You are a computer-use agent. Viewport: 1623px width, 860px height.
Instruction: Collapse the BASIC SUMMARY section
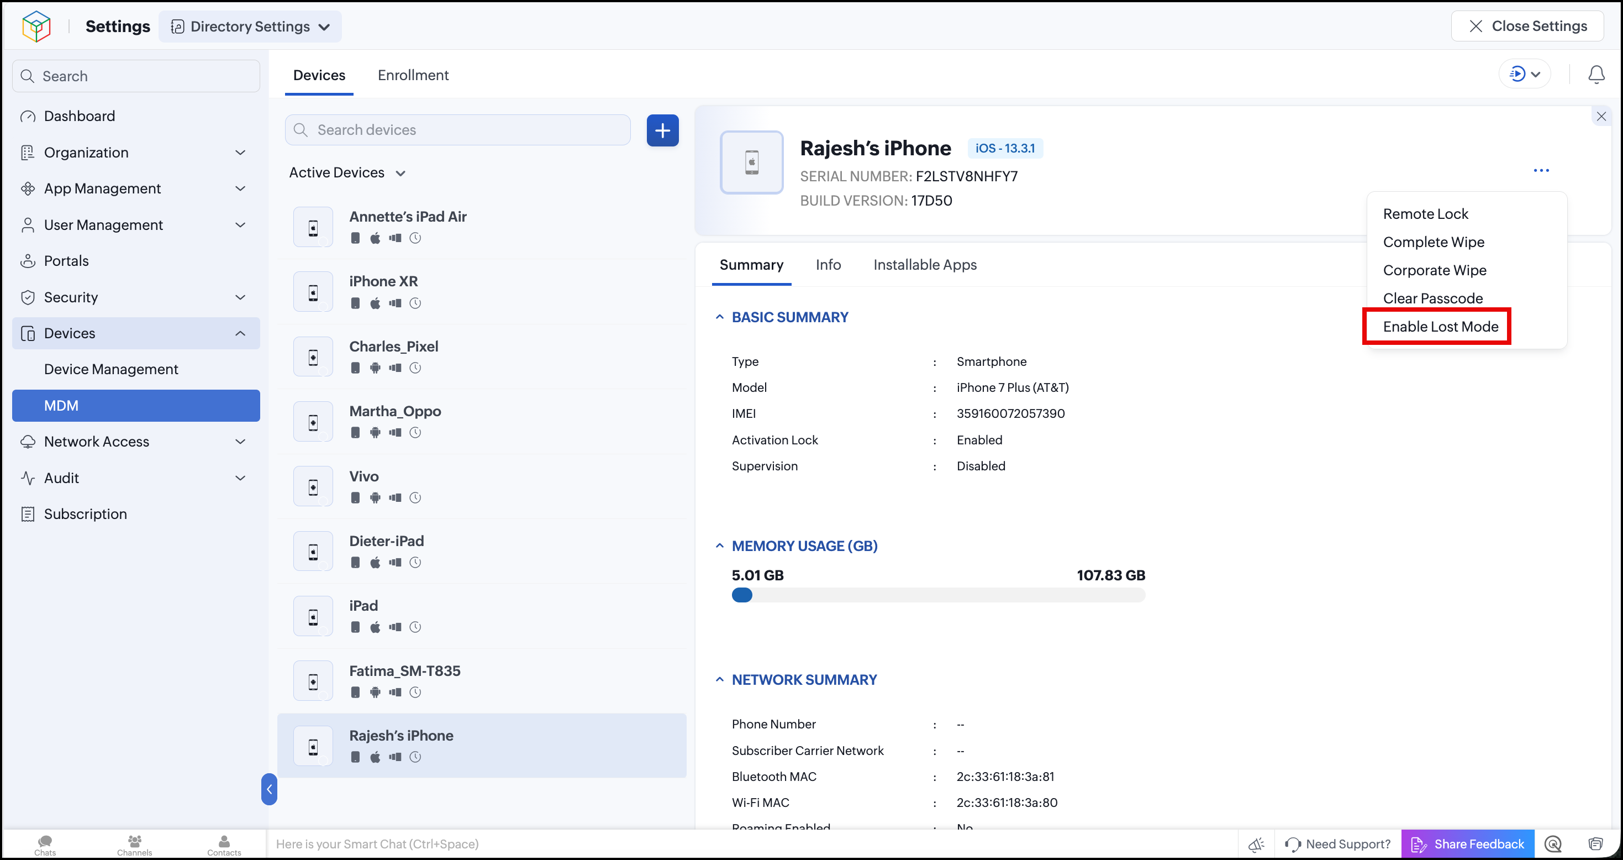point(719,317)
